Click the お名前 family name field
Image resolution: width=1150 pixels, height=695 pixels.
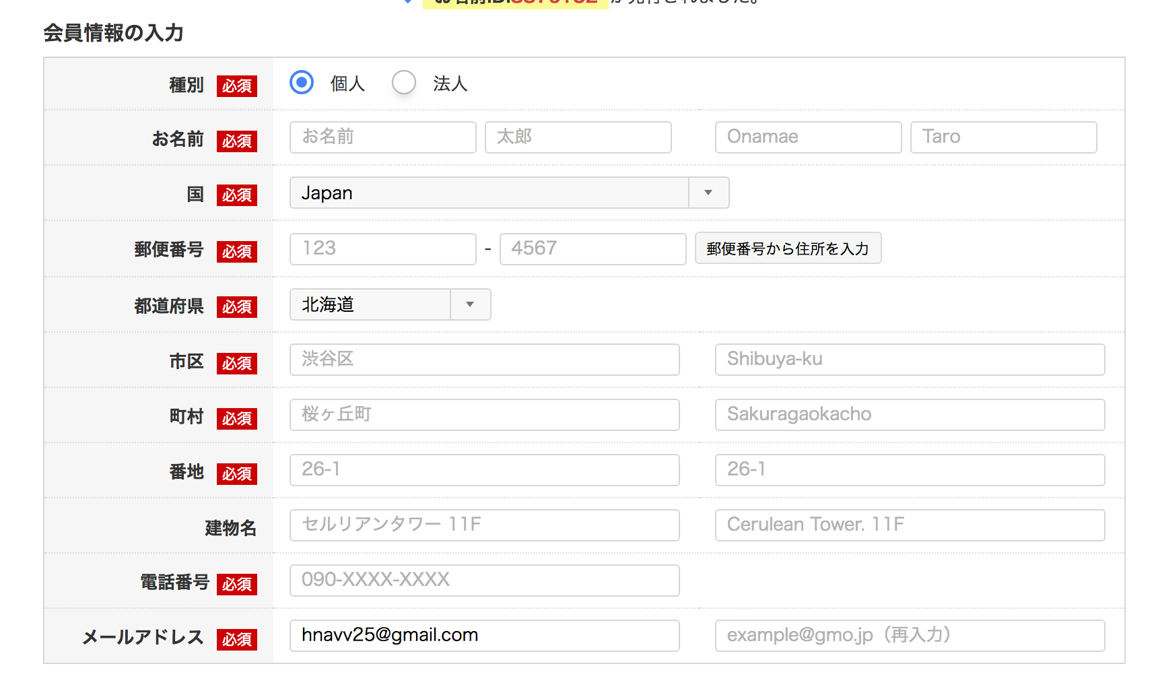(x=382, y=137)
